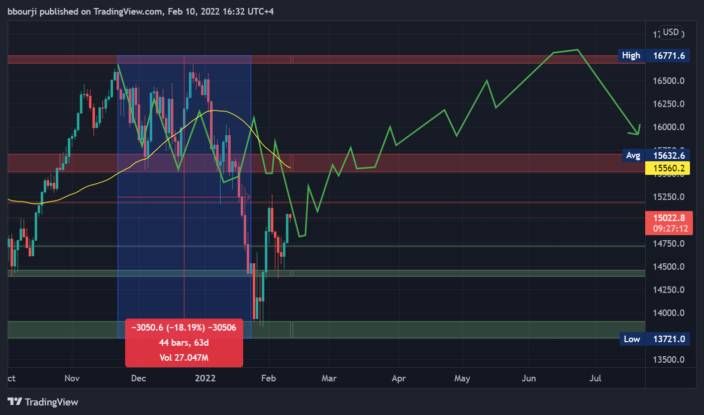Click the 14750.0 price axis label
This screenshot has height=415, width=704.
(668, 244)
